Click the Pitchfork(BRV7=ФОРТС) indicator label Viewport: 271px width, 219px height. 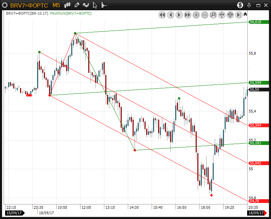click(71, 13)
